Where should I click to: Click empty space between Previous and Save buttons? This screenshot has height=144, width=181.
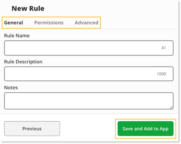click(x=88, y=129)
